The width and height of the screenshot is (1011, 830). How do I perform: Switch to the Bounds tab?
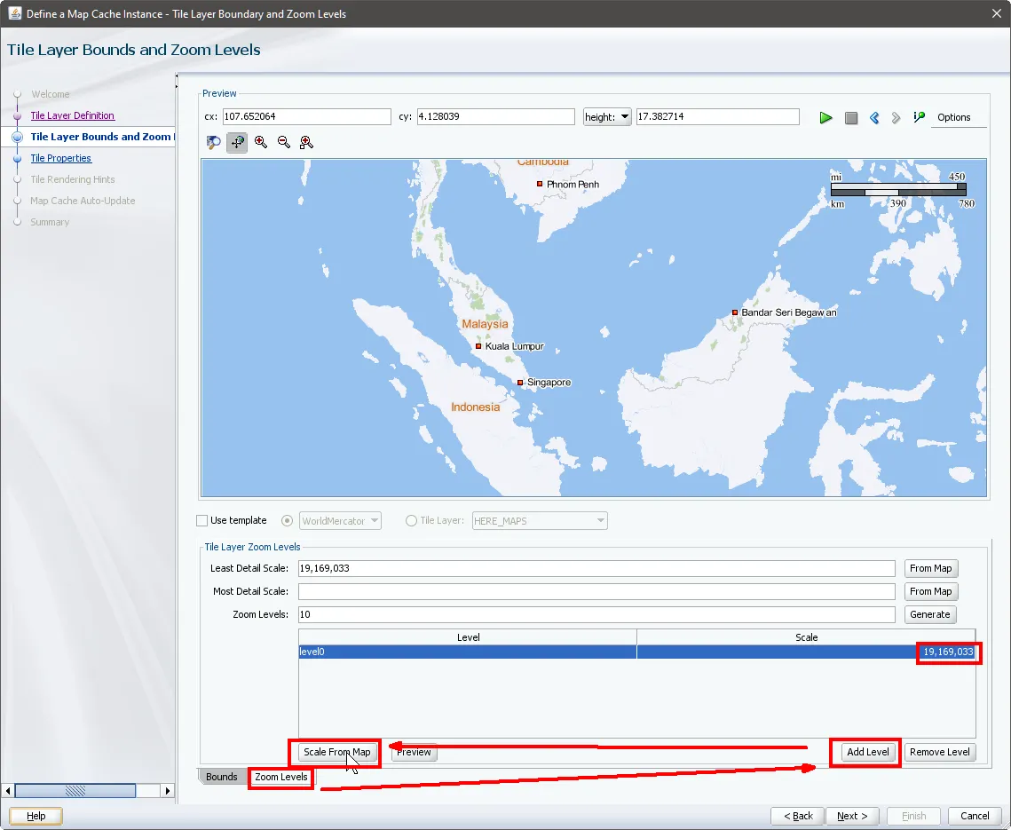221,777
